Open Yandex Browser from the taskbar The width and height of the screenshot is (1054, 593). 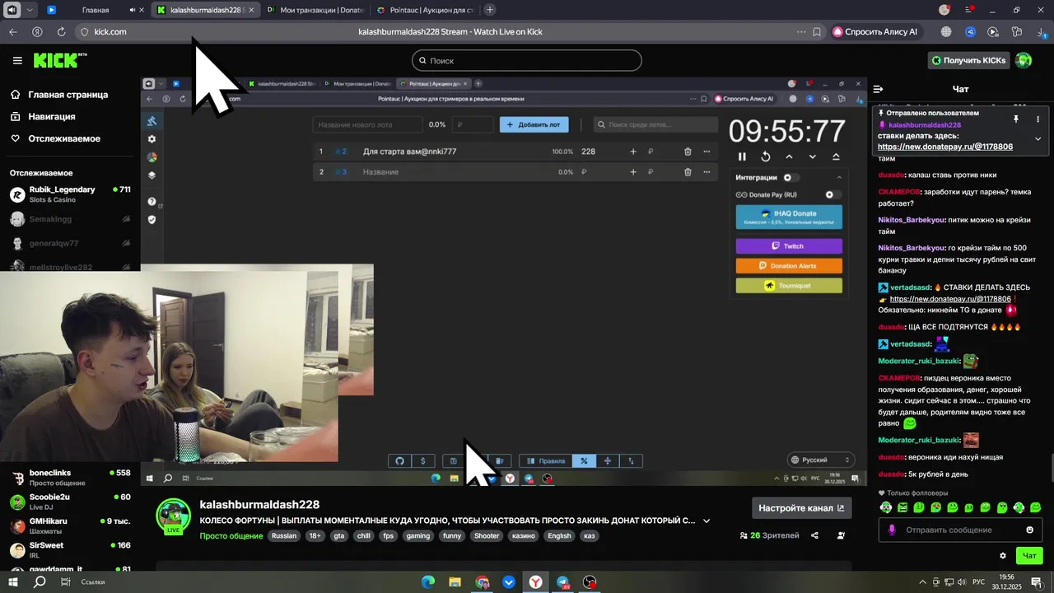(x=535, y=582)
